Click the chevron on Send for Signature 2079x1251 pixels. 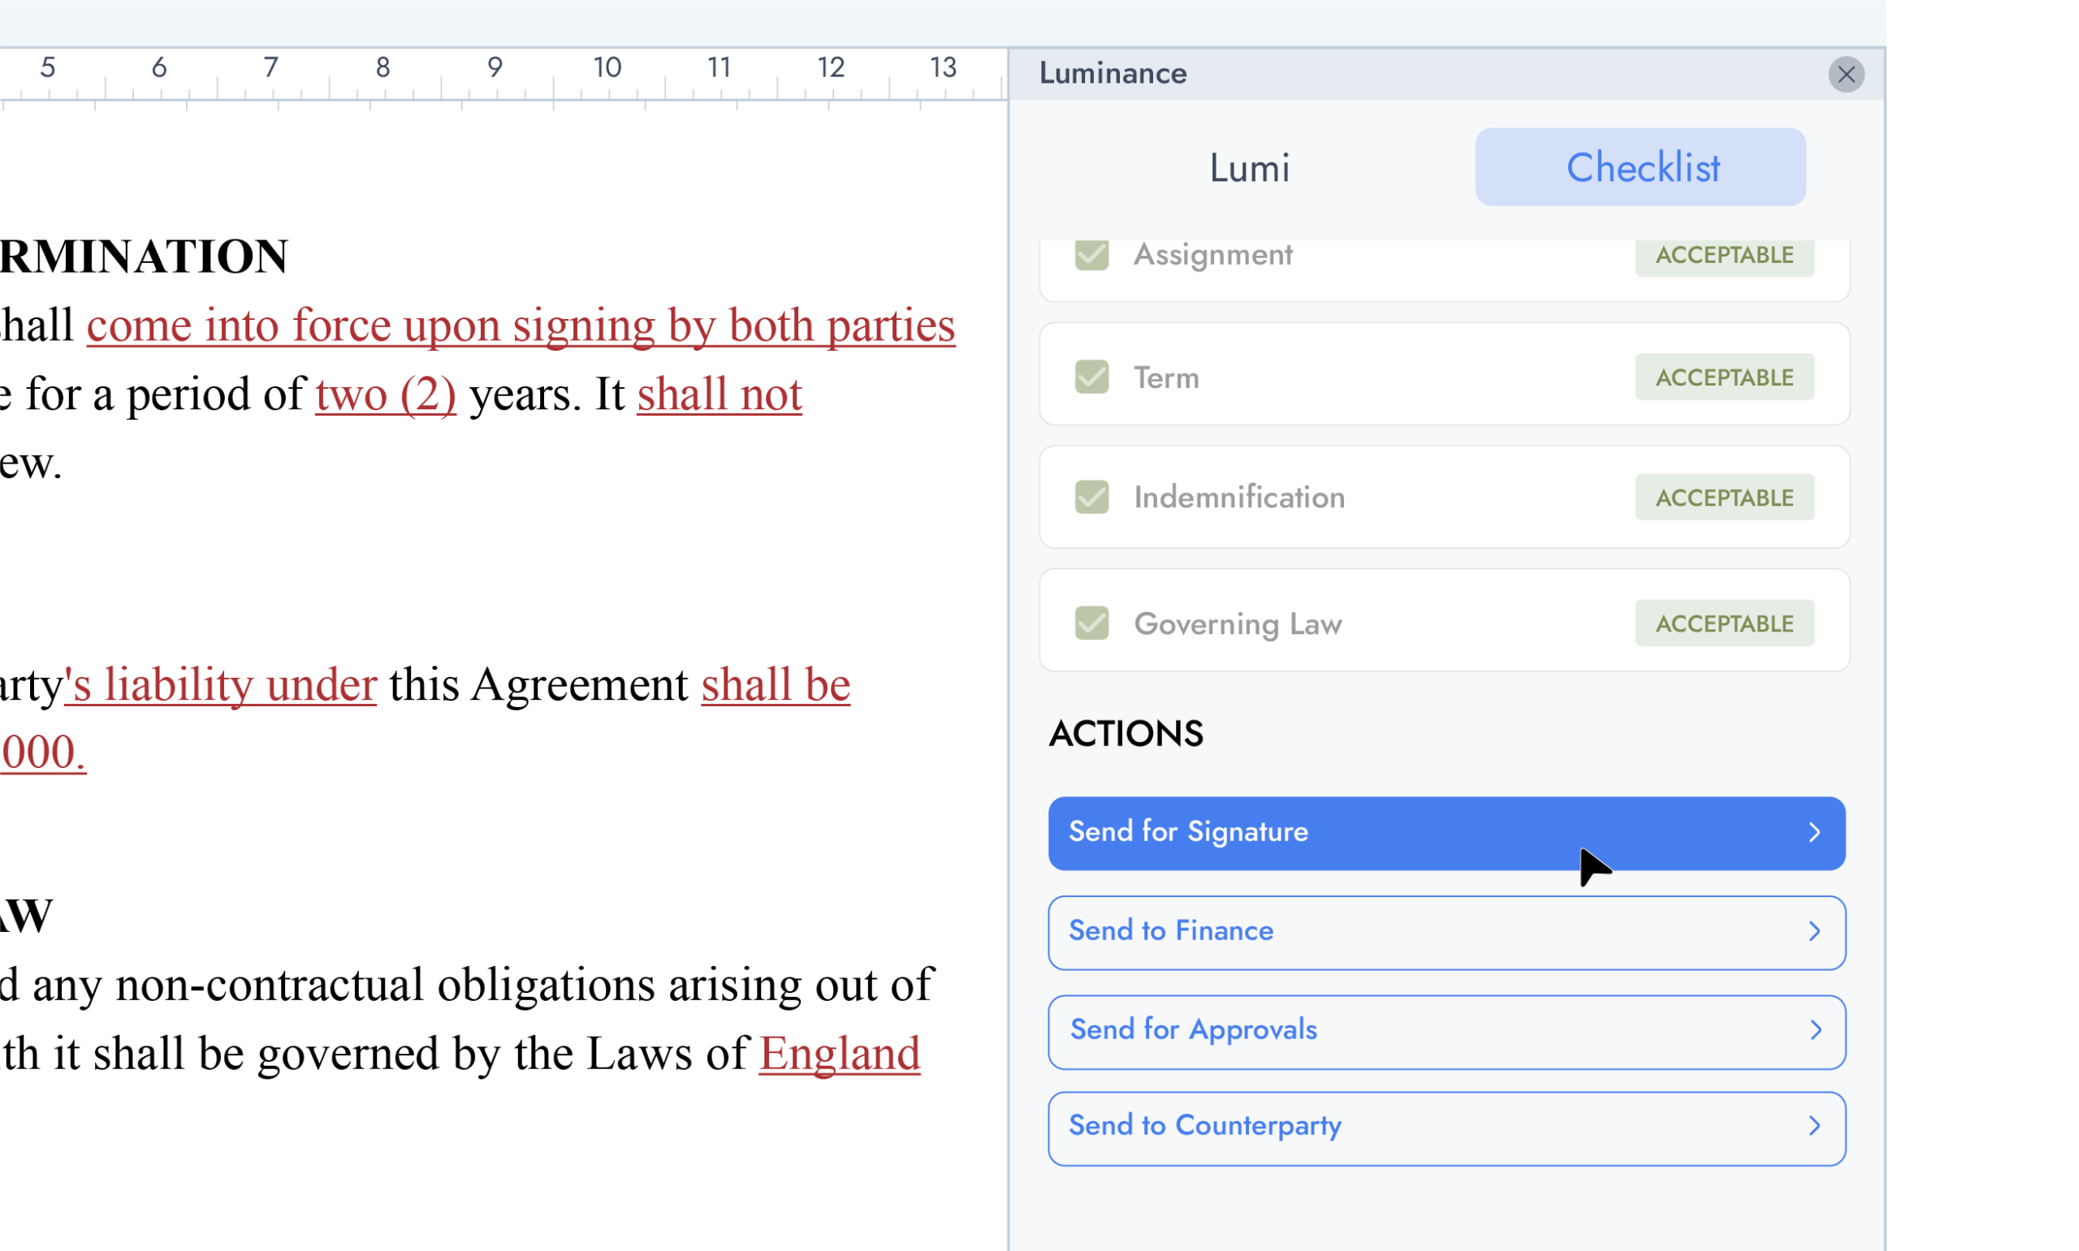1814,833
